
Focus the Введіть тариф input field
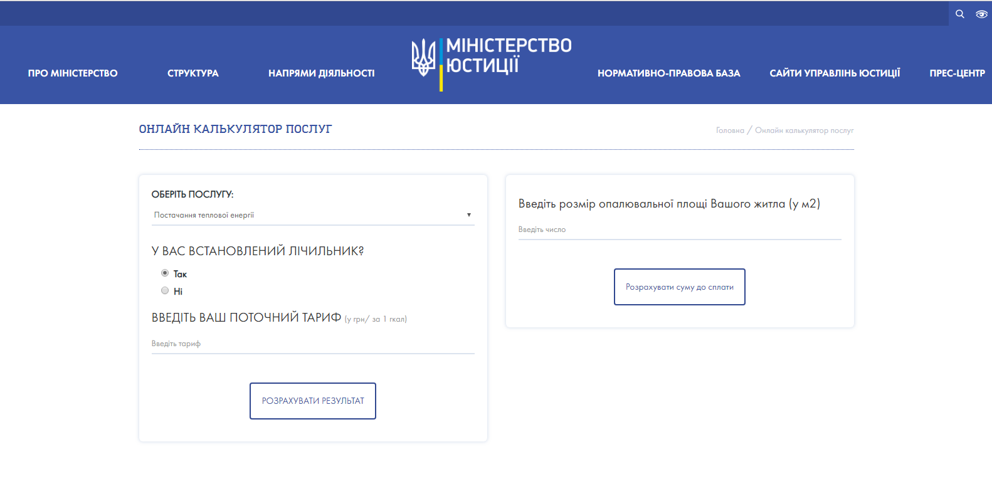313,344
